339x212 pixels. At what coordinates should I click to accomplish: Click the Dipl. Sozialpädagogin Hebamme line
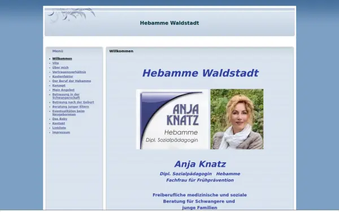tap(200, 174)
